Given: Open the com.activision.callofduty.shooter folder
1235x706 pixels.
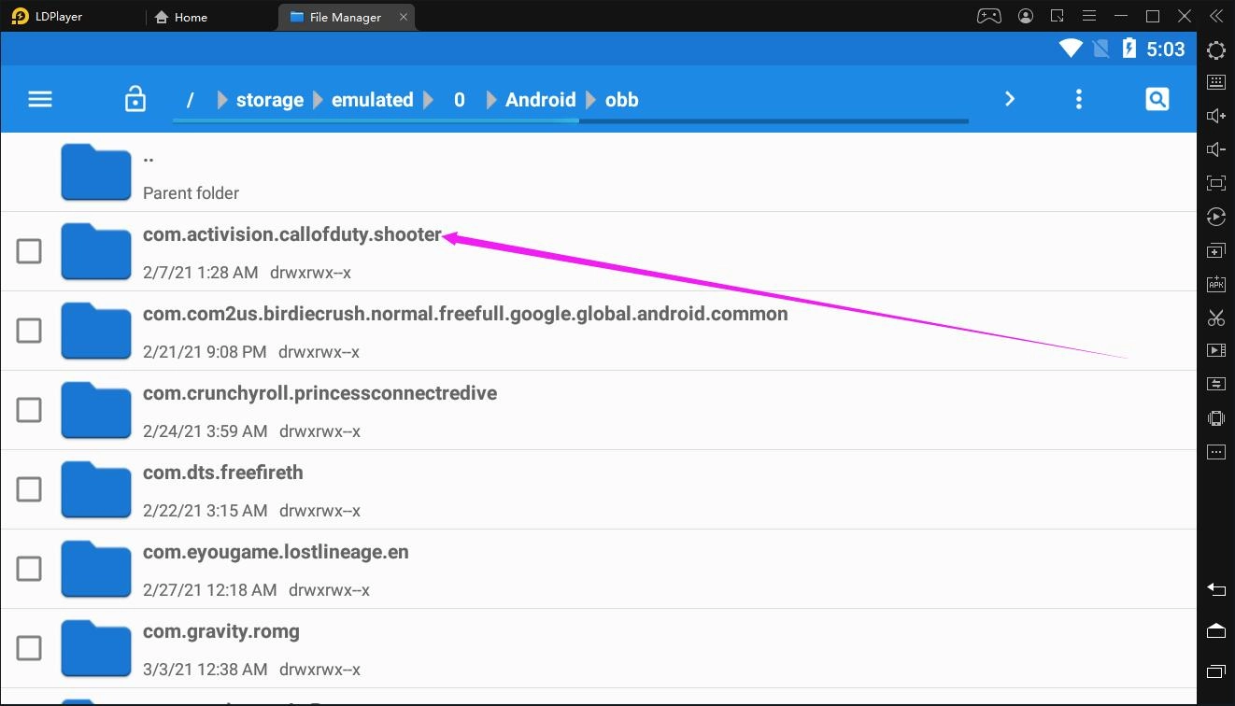Looking at the screenshot, I should click(x=291, y=234).
